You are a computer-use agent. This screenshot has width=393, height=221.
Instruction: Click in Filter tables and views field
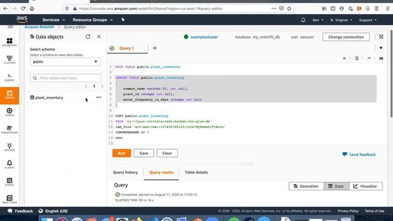66,78
